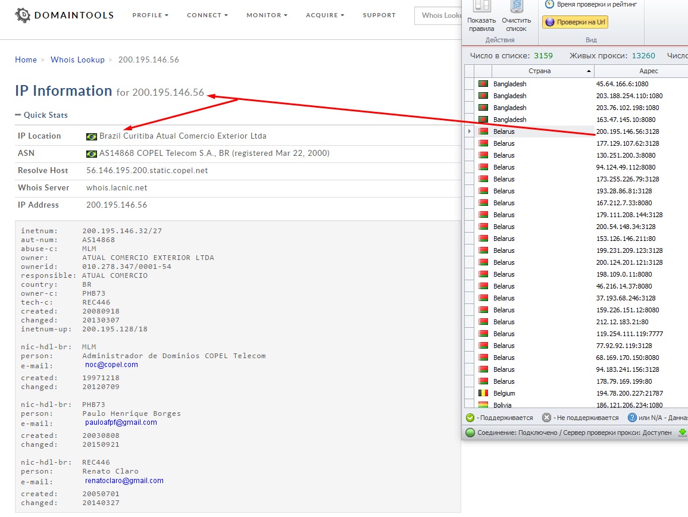The image size is (688, 517).
Task: Collapse the Quick Stats section
Action: [x=41, y=115]
